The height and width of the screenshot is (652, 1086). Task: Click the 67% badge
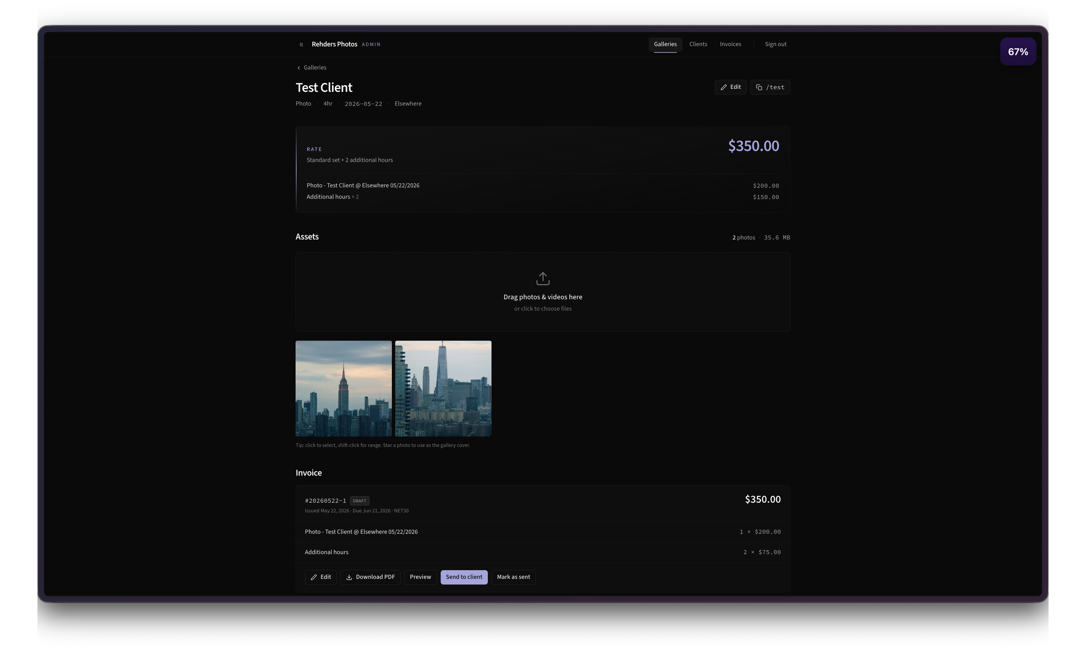pos(1017,52)
